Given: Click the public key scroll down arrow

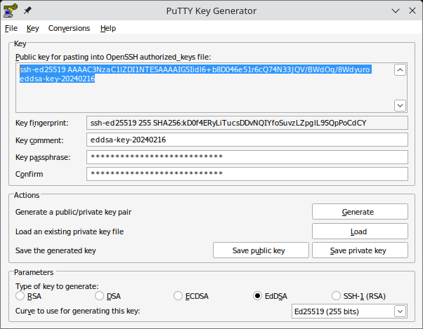Looking at the screenshot, I should click(x=400, y=105).
